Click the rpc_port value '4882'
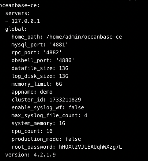The height and width of the screenshot is (161, 148). coord(52,52)
